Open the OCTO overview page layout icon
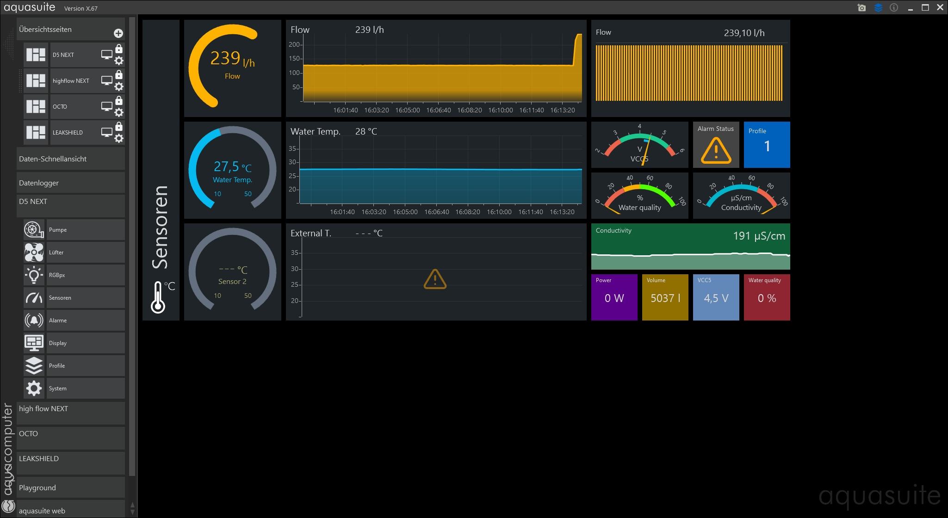 pyautogui.click(x=36, y=106)
